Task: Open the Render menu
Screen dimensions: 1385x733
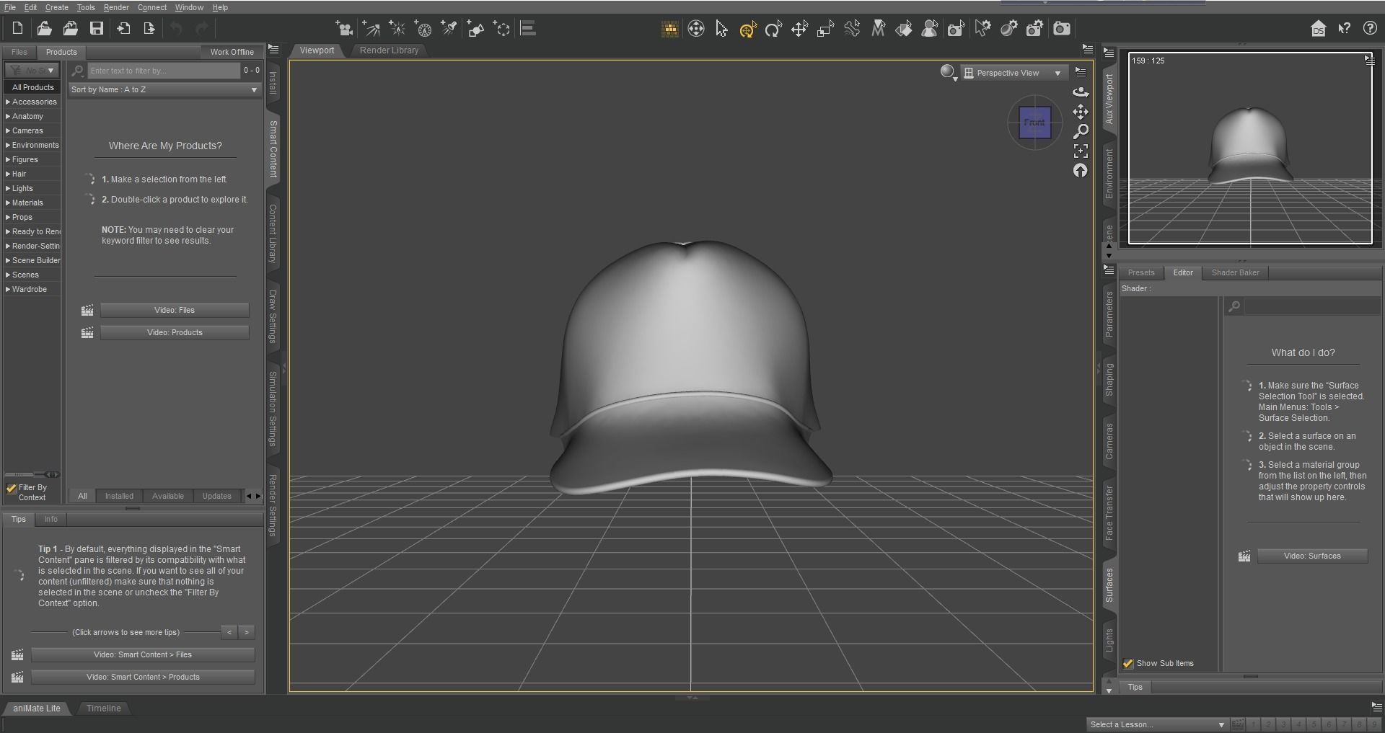Action: point(115,7)
